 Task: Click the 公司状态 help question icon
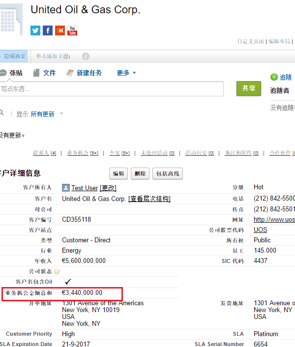pos(57,271)
